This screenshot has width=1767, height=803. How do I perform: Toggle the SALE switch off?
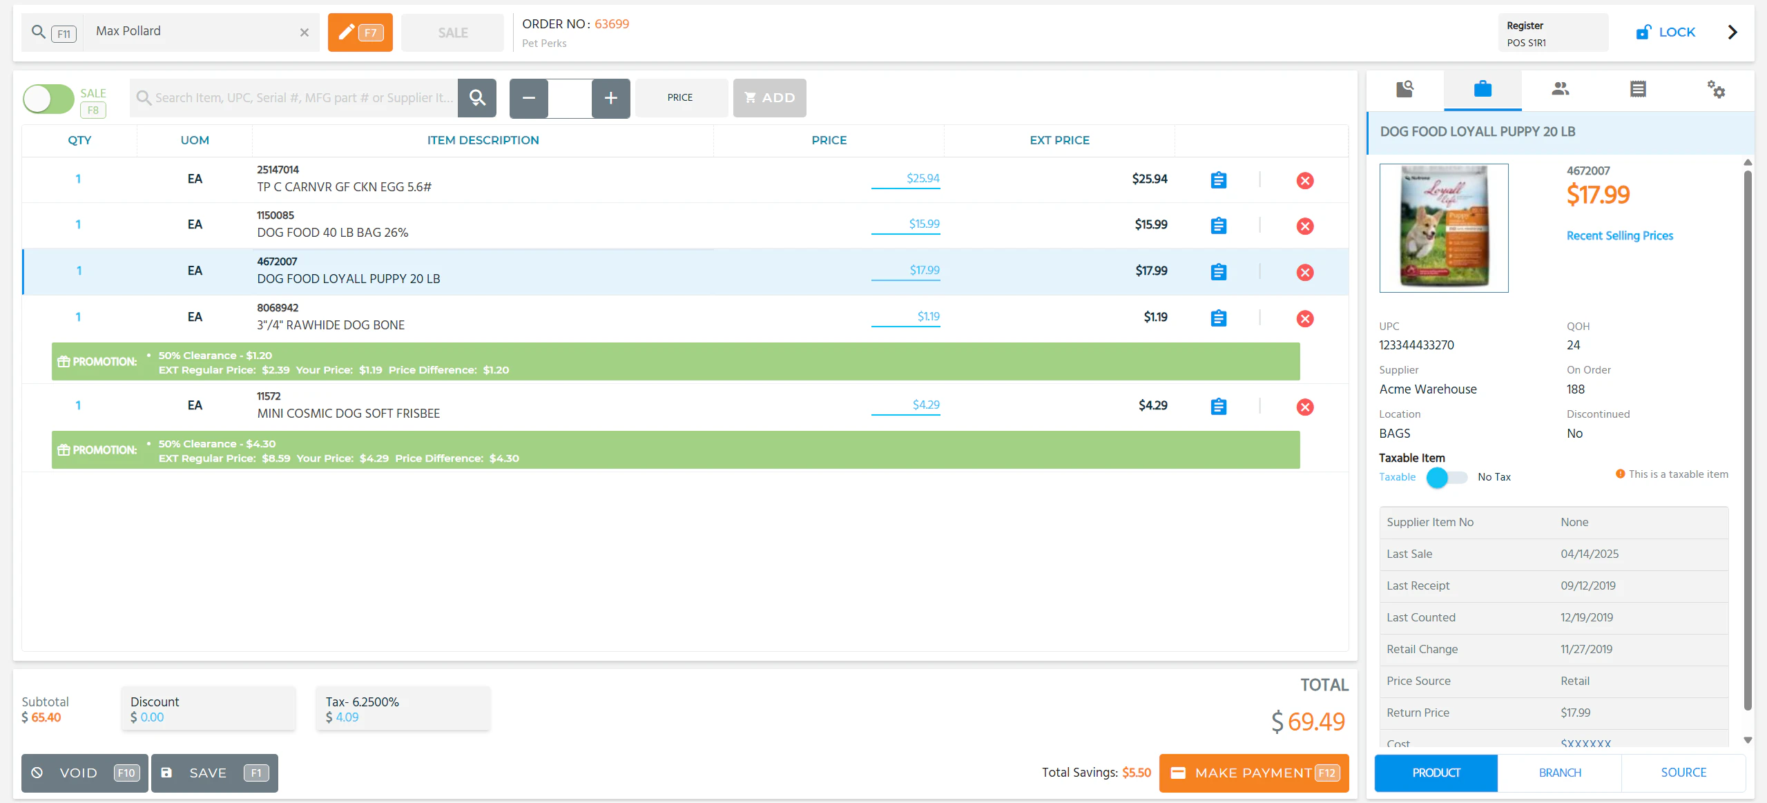48,99
